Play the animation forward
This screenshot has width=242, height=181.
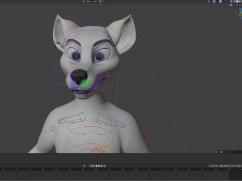point(99,166)
